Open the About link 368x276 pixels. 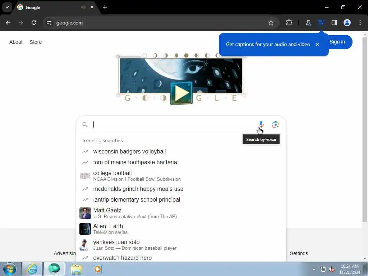pos(16,42)
